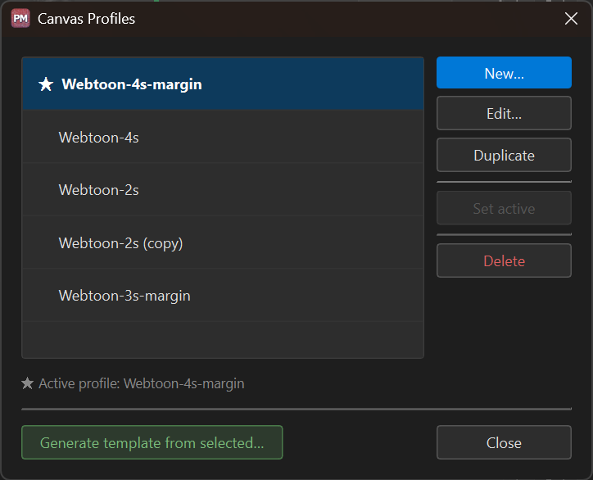The width and height of the screenshot is (593, 480).
Task: Click the star icon beside Webtoon-4s-margin row
Action: click(x=46, y=84)
